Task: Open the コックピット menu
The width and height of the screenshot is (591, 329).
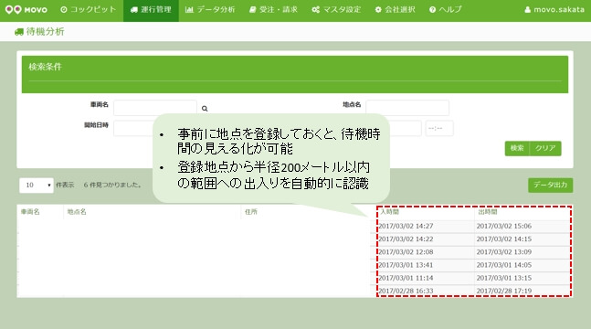Action: click(x=89, y=9)
